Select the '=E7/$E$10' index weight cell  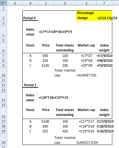(104, 56)
